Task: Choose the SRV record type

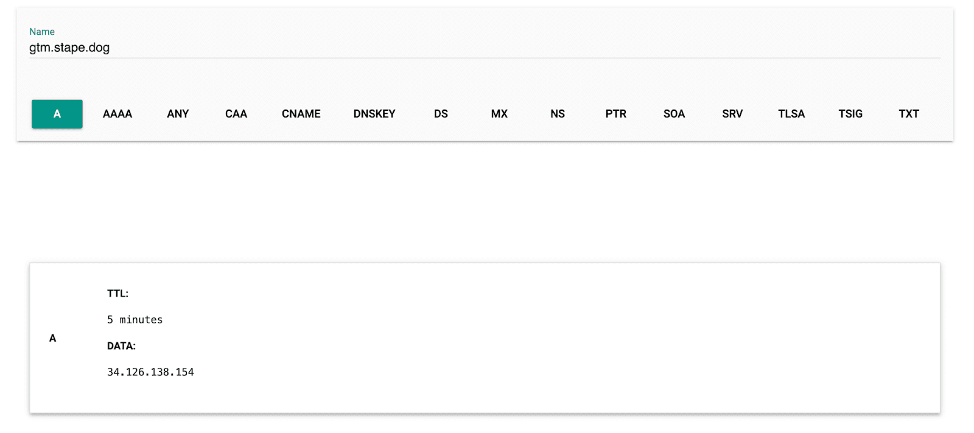Action: (x=732, y=114)
